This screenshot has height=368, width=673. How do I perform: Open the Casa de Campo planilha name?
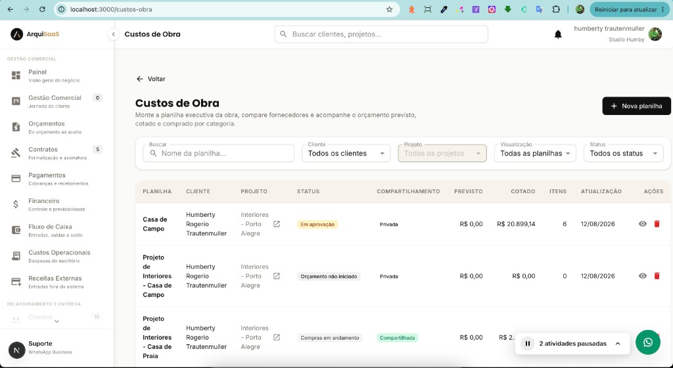[x=155, y=224]
